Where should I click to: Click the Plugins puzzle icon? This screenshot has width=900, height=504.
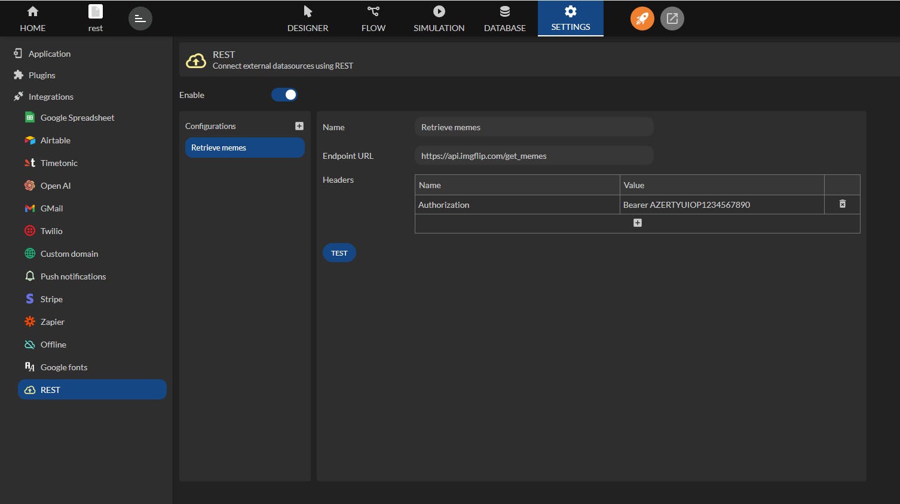[19, 75]
